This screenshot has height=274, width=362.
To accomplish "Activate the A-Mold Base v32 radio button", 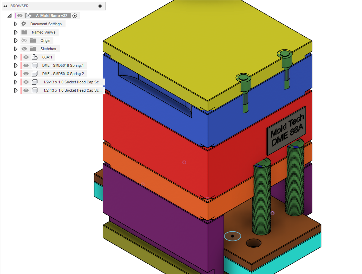I will click(75, 16).
